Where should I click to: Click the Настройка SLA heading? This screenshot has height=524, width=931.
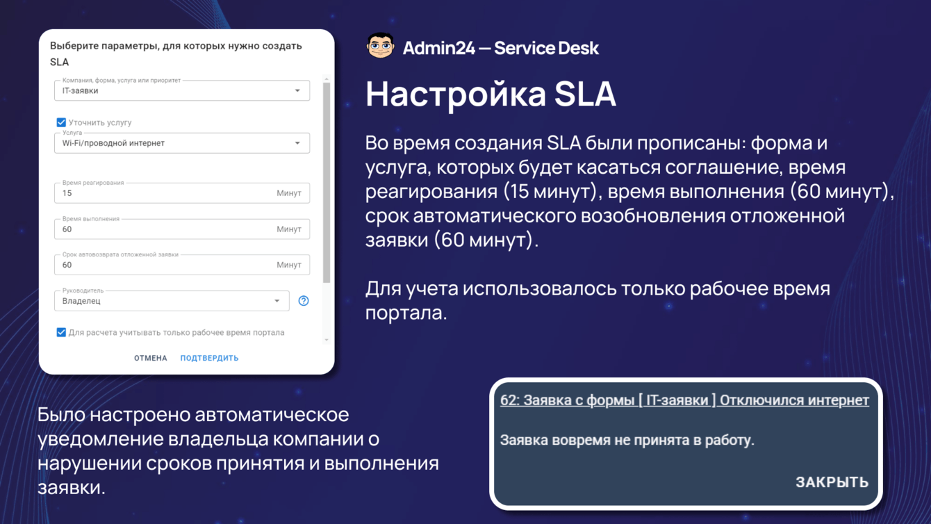coord(491,94)
